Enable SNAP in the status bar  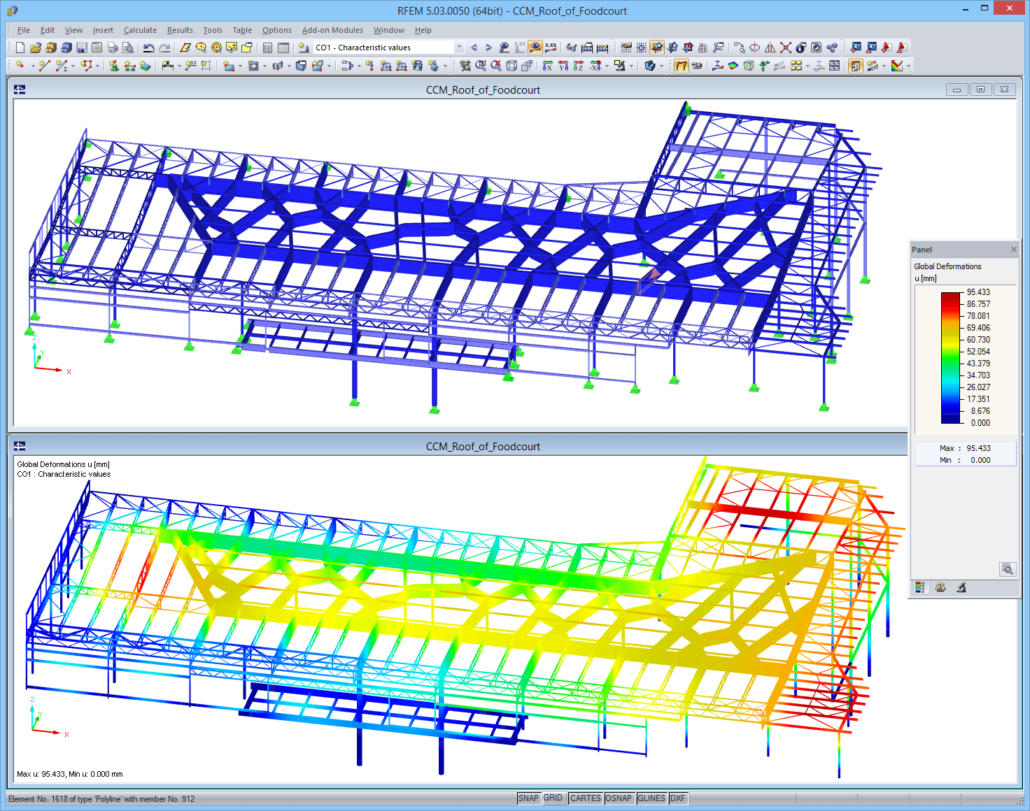pyautogui.click(x=529, y=798)
